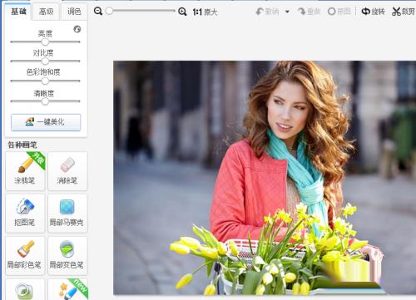Click the reset icon beside 亮度

77,29
